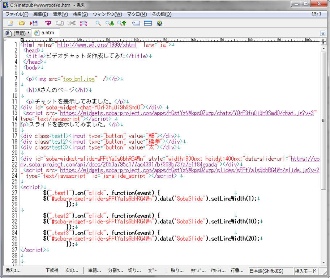Screen dimensions: 330x278
Task: Open the ウィンドウ(W) menu
Action: point(107,14)
